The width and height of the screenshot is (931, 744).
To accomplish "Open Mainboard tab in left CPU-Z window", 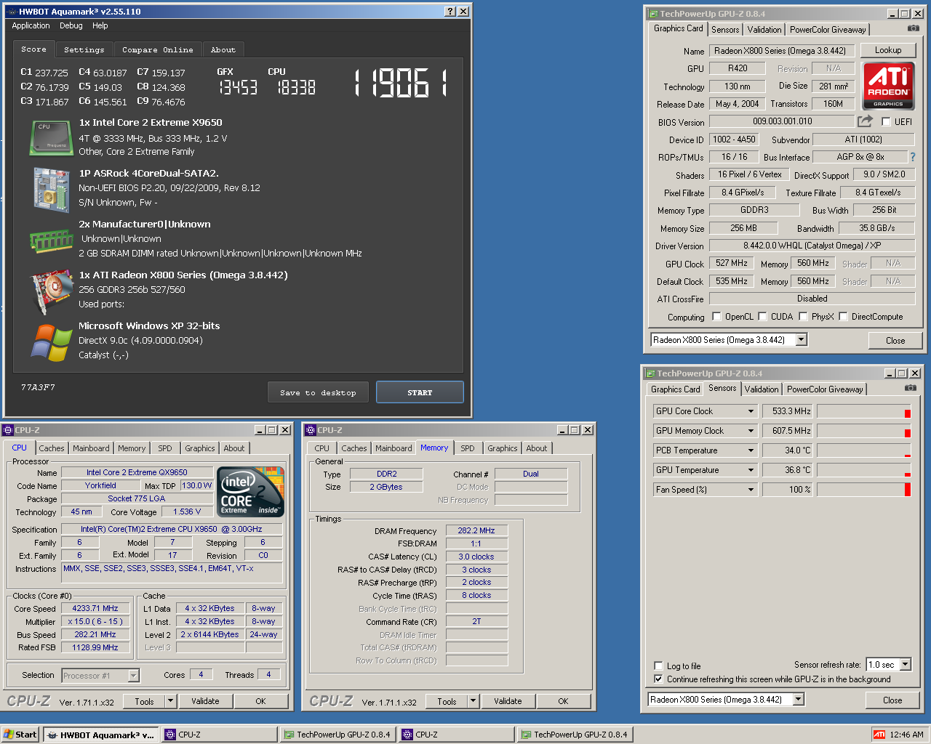I will (x=91, y=448).
